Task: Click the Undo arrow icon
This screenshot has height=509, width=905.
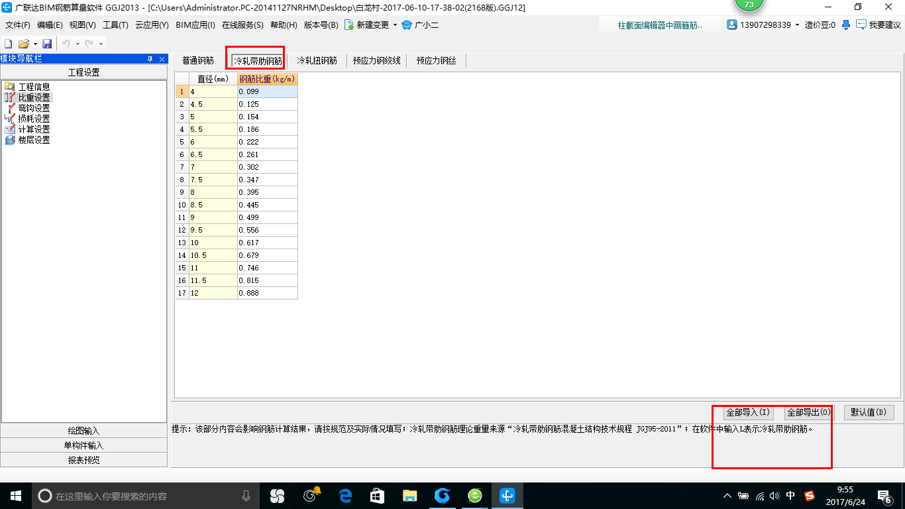Action: click(66, 43)
